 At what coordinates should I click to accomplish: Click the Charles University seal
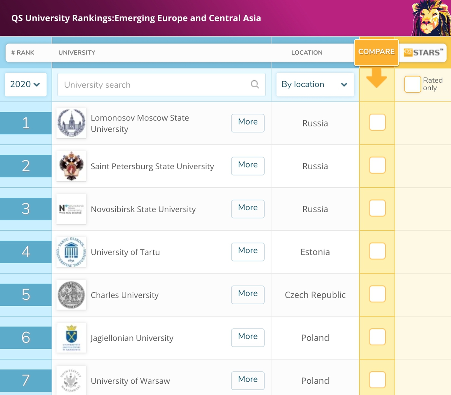(71, 295)
